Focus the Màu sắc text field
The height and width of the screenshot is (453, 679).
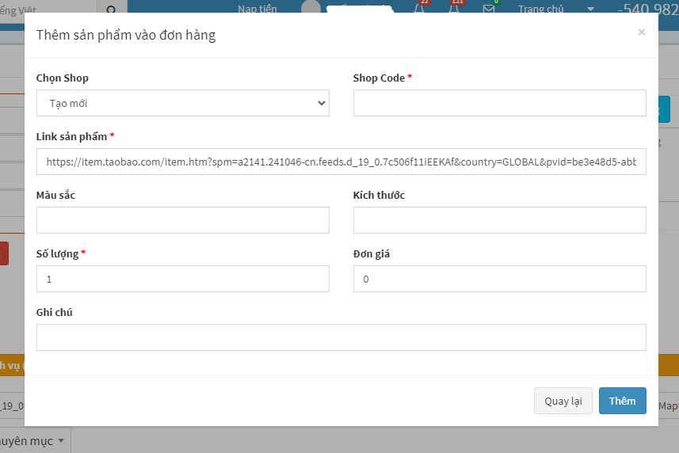click(182, 220)
